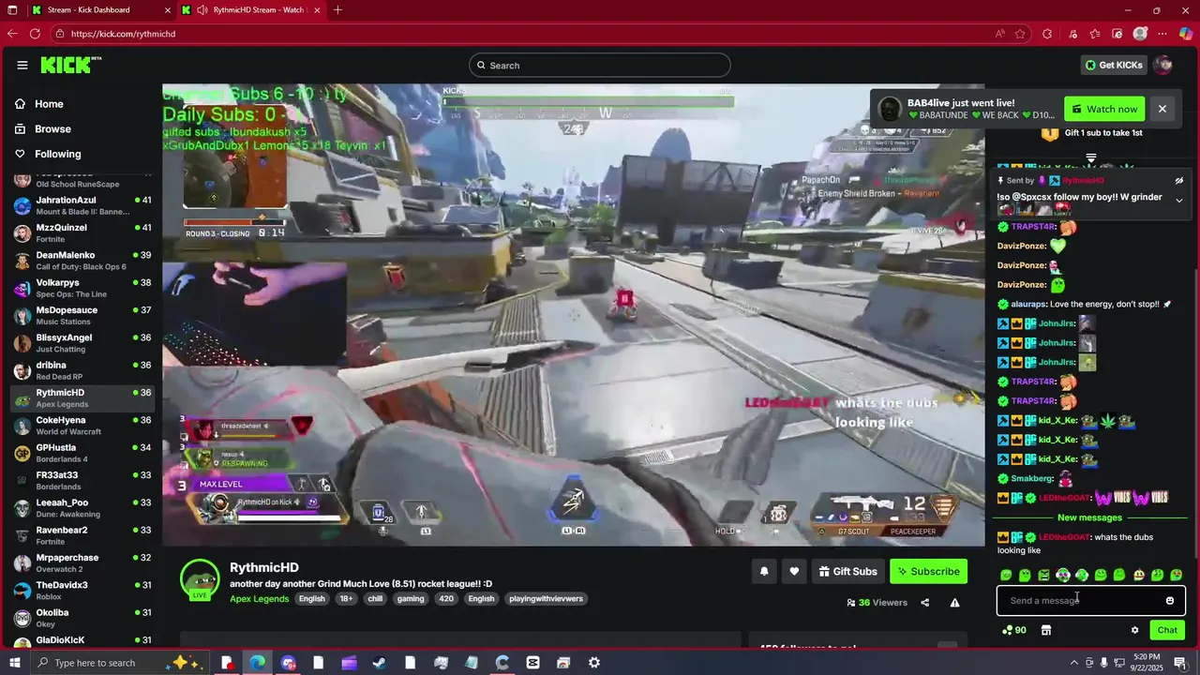The image size is (1200, 675).
Task: Hide the pinned chat message
Action: (x=1179, y=181)
